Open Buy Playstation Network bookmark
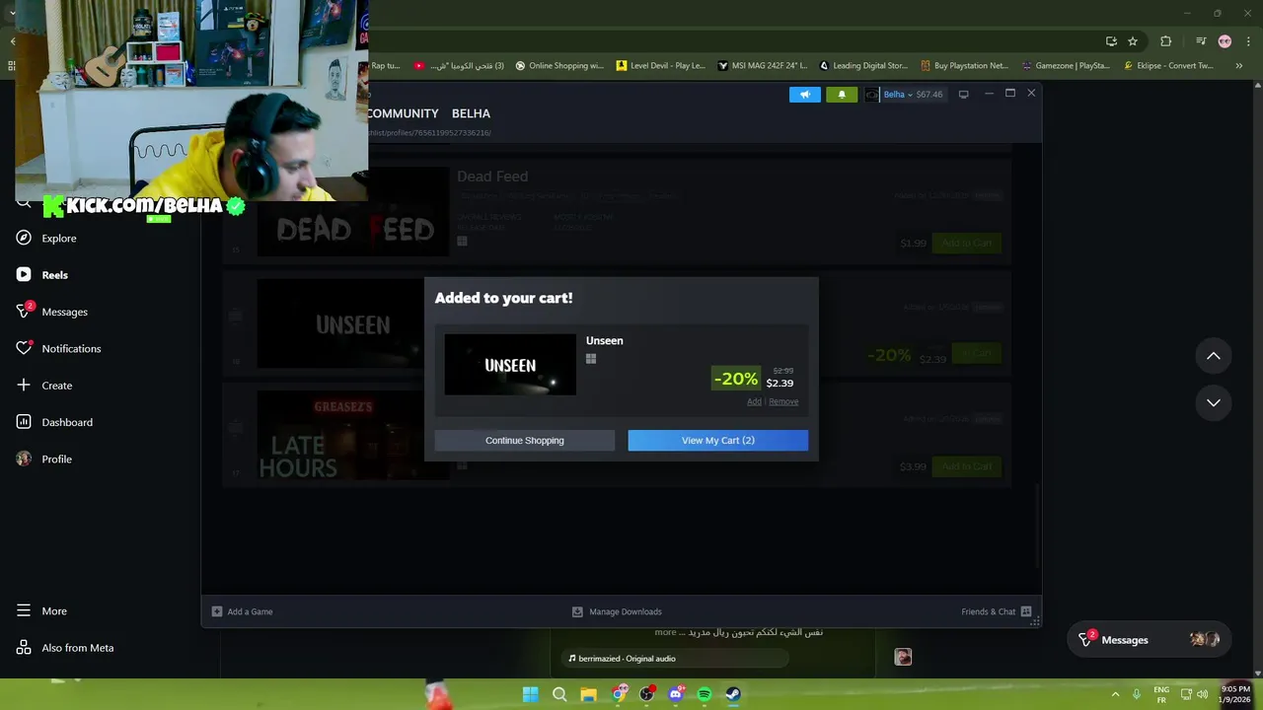Screen dimensions: 1263x710 coord(965,66)
